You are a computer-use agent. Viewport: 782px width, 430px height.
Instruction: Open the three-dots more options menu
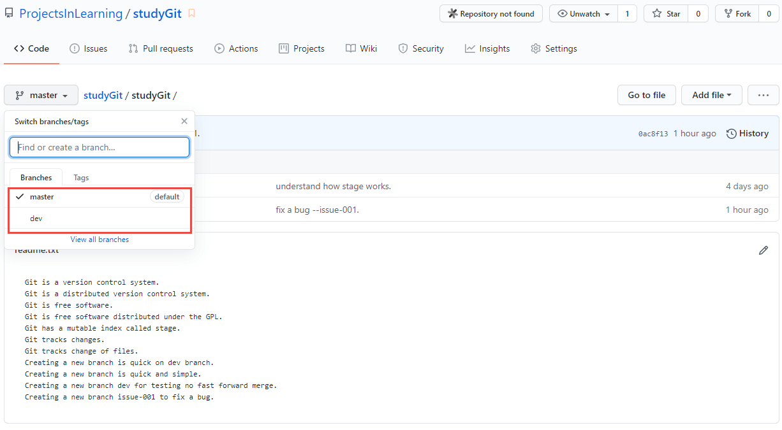[x=763, y=95]
